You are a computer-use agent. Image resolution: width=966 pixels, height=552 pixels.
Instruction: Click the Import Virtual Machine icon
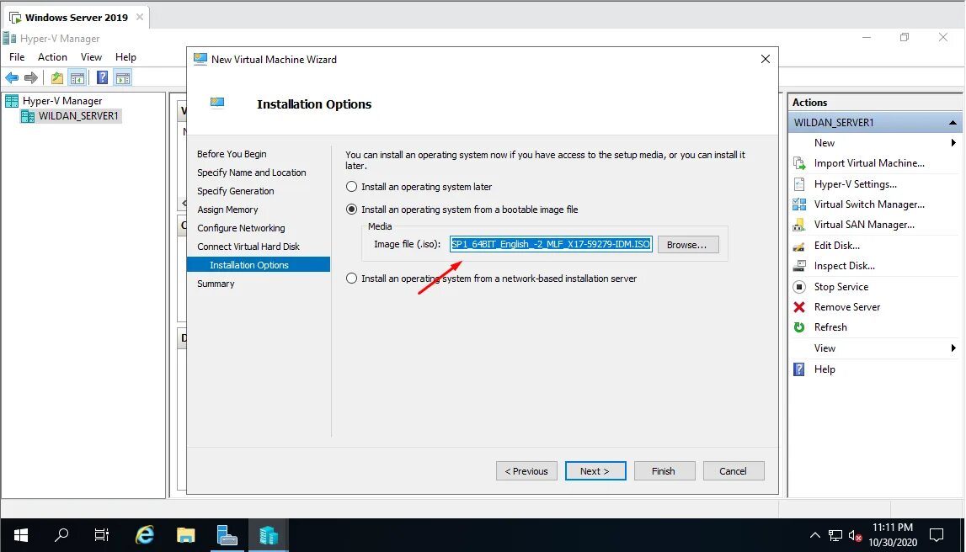(x=799, y=163)
